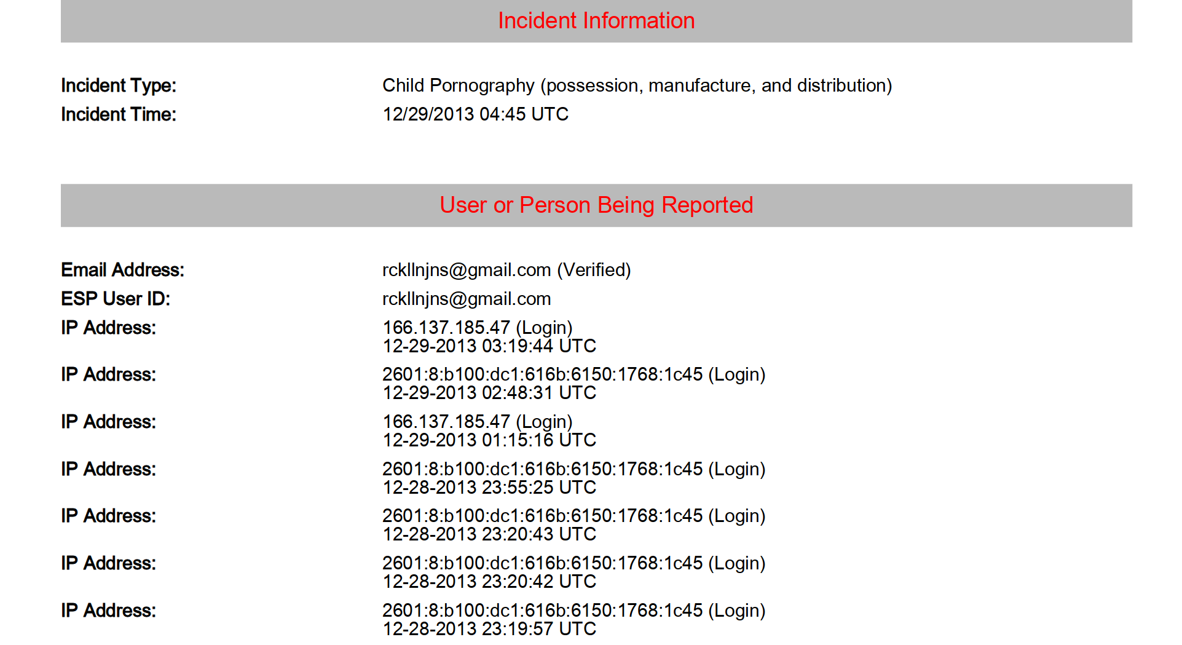Viewport: 1182px width, 645px height.
Task: Click the Incident Information section header
Action: pyautogui.click(x=596, y=21)
